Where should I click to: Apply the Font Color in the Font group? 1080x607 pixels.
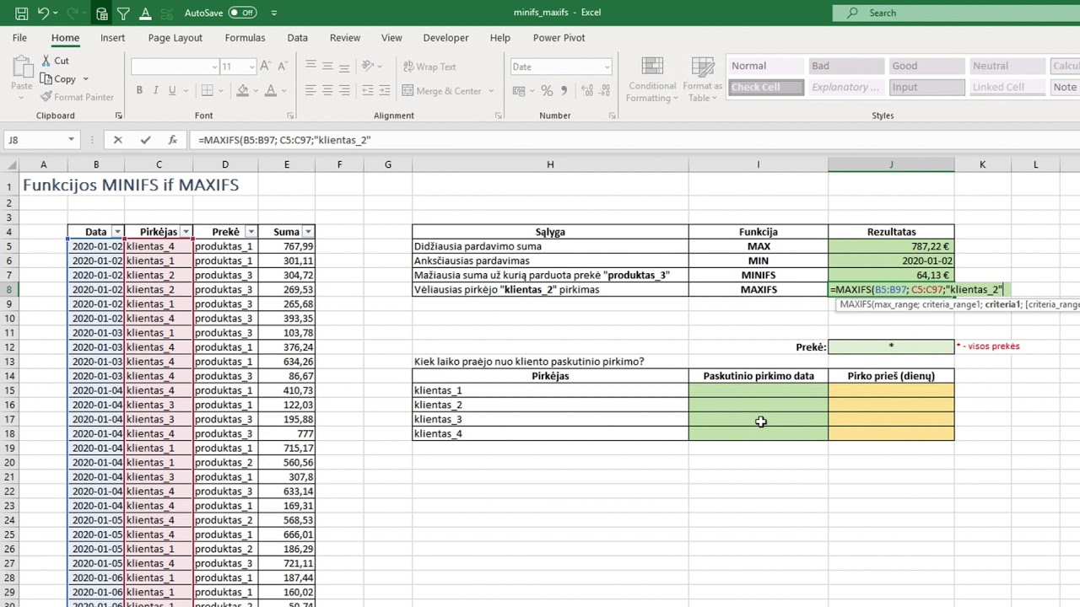point(271,91)
